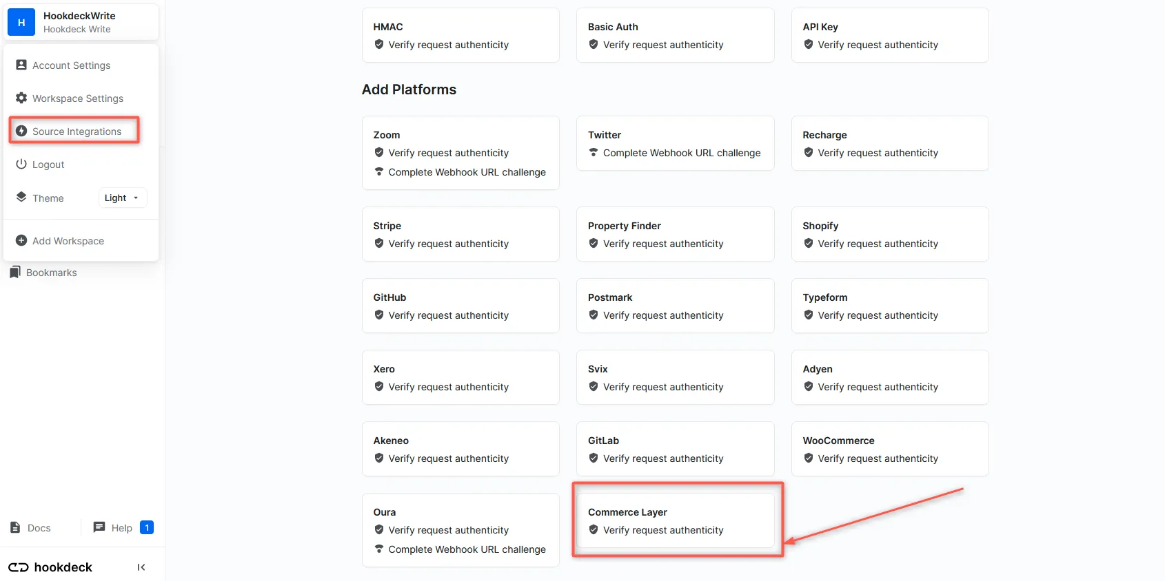Open the Adyen platform card
The height and width of the screenshot is (581, 1165).
tap(890, 377)
